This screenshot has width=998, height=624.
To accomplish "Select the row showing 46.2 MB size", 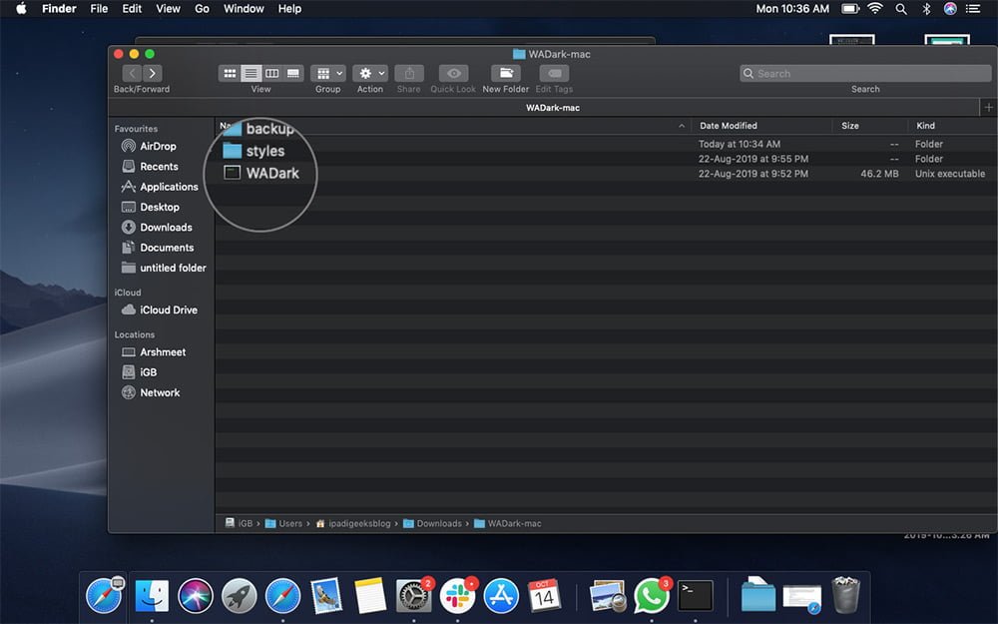I will pos(606,173).
